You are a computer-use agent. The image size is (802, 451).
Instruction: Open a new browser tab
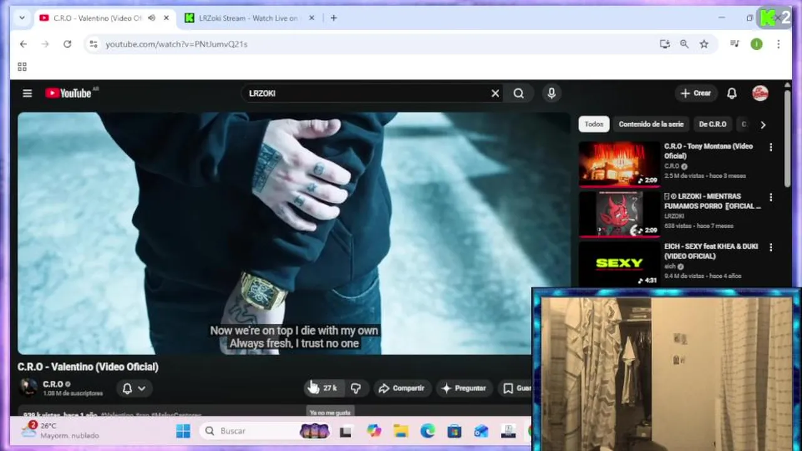(333, 18)
